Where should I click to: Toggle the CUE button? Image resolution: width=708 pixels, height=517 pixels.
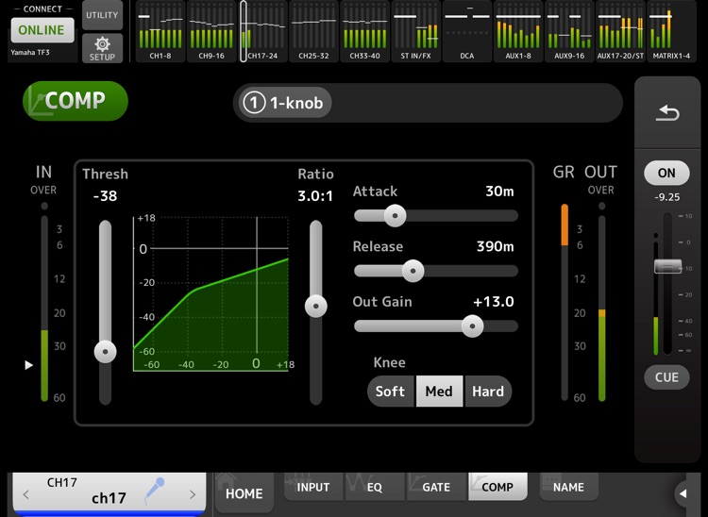coord(666,377)
